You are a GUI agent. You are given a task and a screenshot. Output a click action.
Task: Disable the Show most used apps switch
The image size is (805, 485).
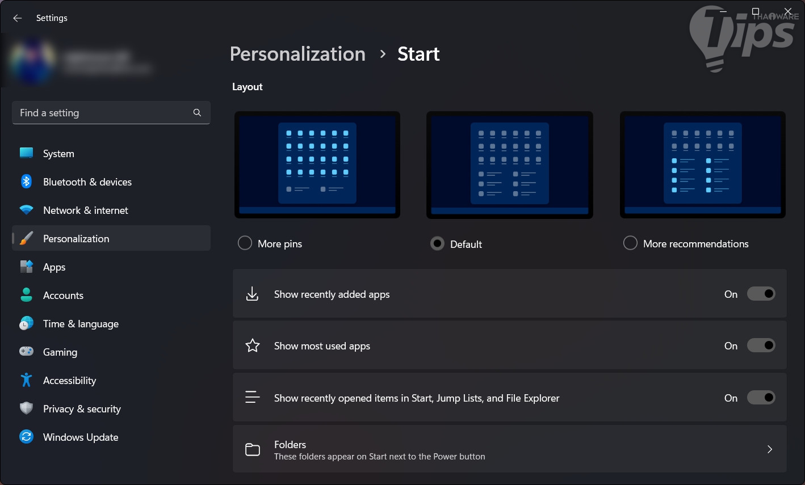(x=761, y=345)
